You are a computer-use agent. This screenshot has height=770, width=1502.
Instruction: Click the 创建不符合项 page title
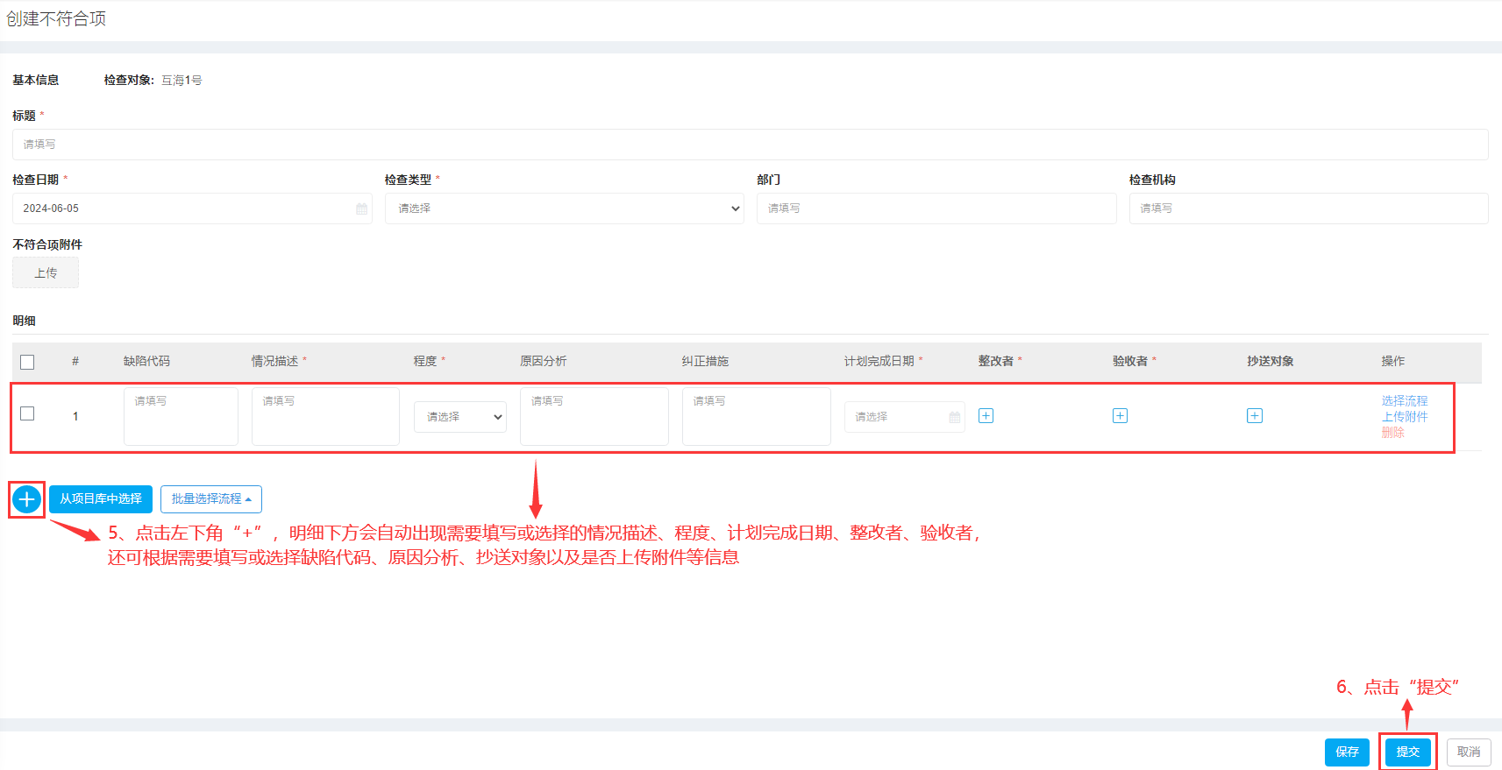(56, 19)
